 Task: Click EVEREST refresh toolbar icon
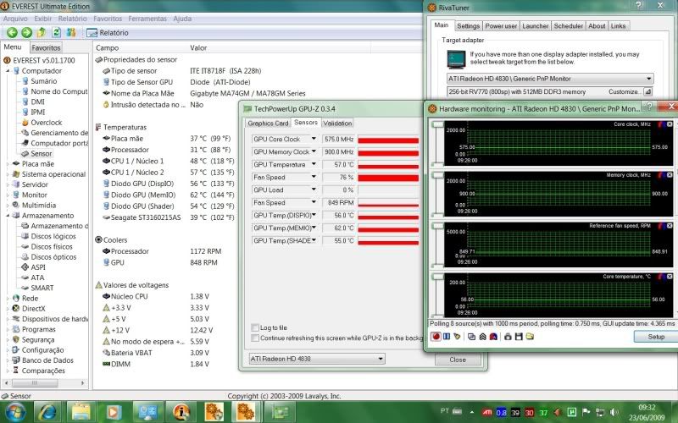pos(56,32)
